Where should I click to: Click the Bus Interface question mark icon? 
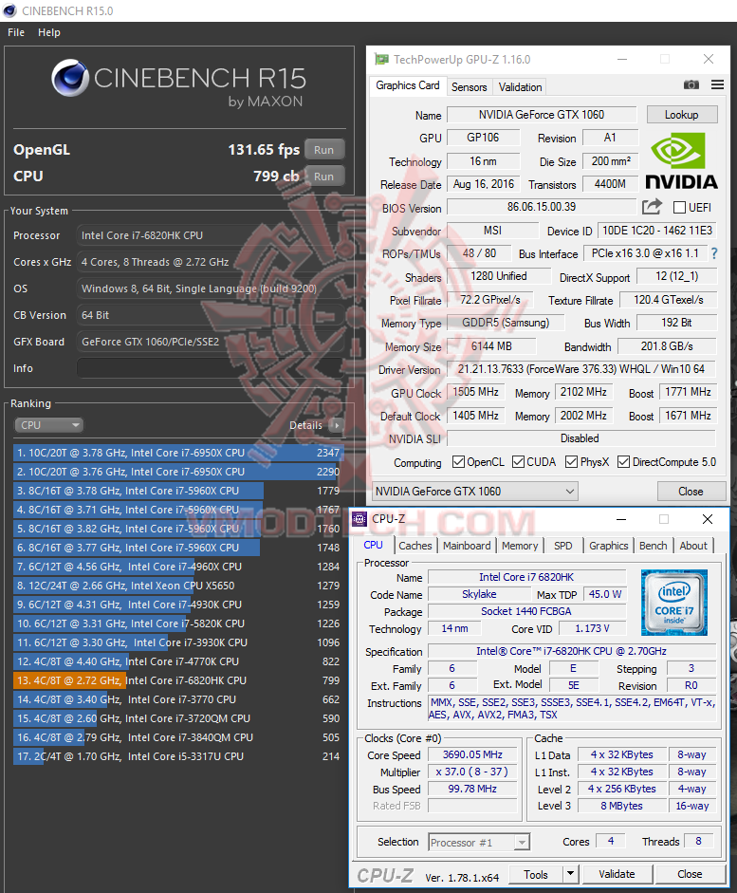point(714,253)
